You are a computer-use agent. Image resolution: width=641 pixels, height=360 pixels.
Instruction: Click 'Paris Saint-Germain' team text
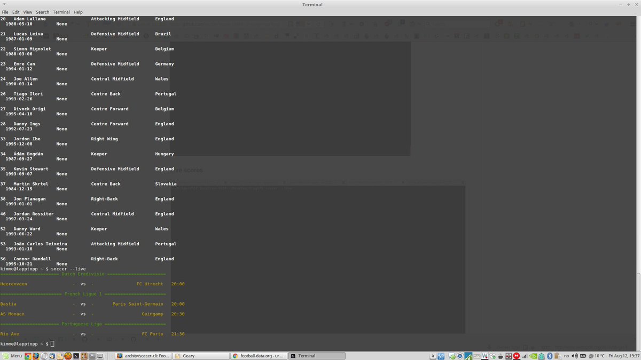click(x=138, y=304)
